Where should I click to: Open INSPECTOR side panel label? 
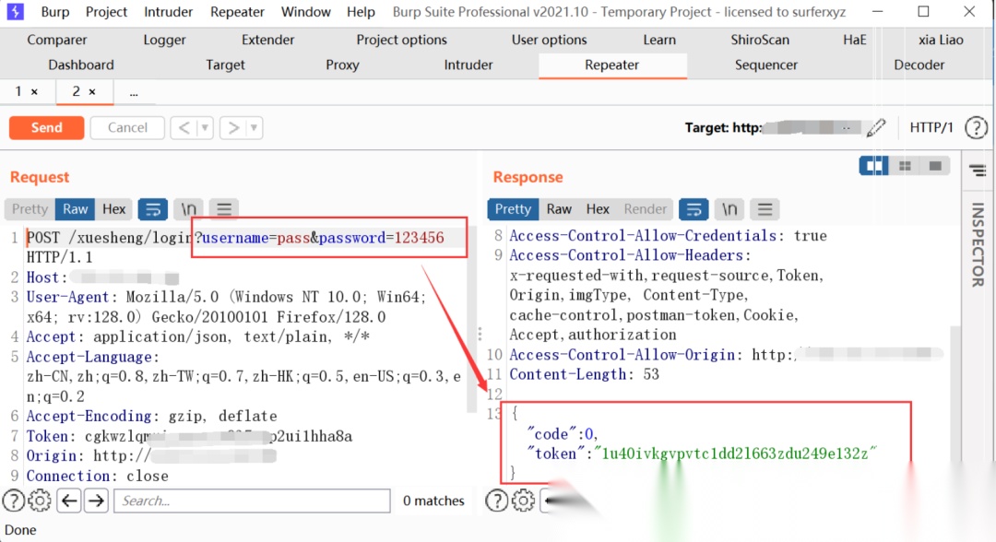click(978, 244)
